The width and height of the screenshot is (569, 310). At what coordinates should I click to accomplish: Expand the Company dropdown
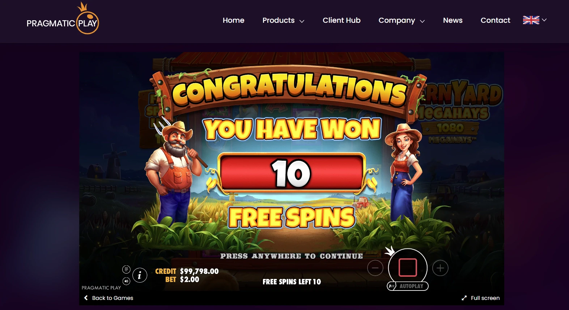[x=402, y=21]
